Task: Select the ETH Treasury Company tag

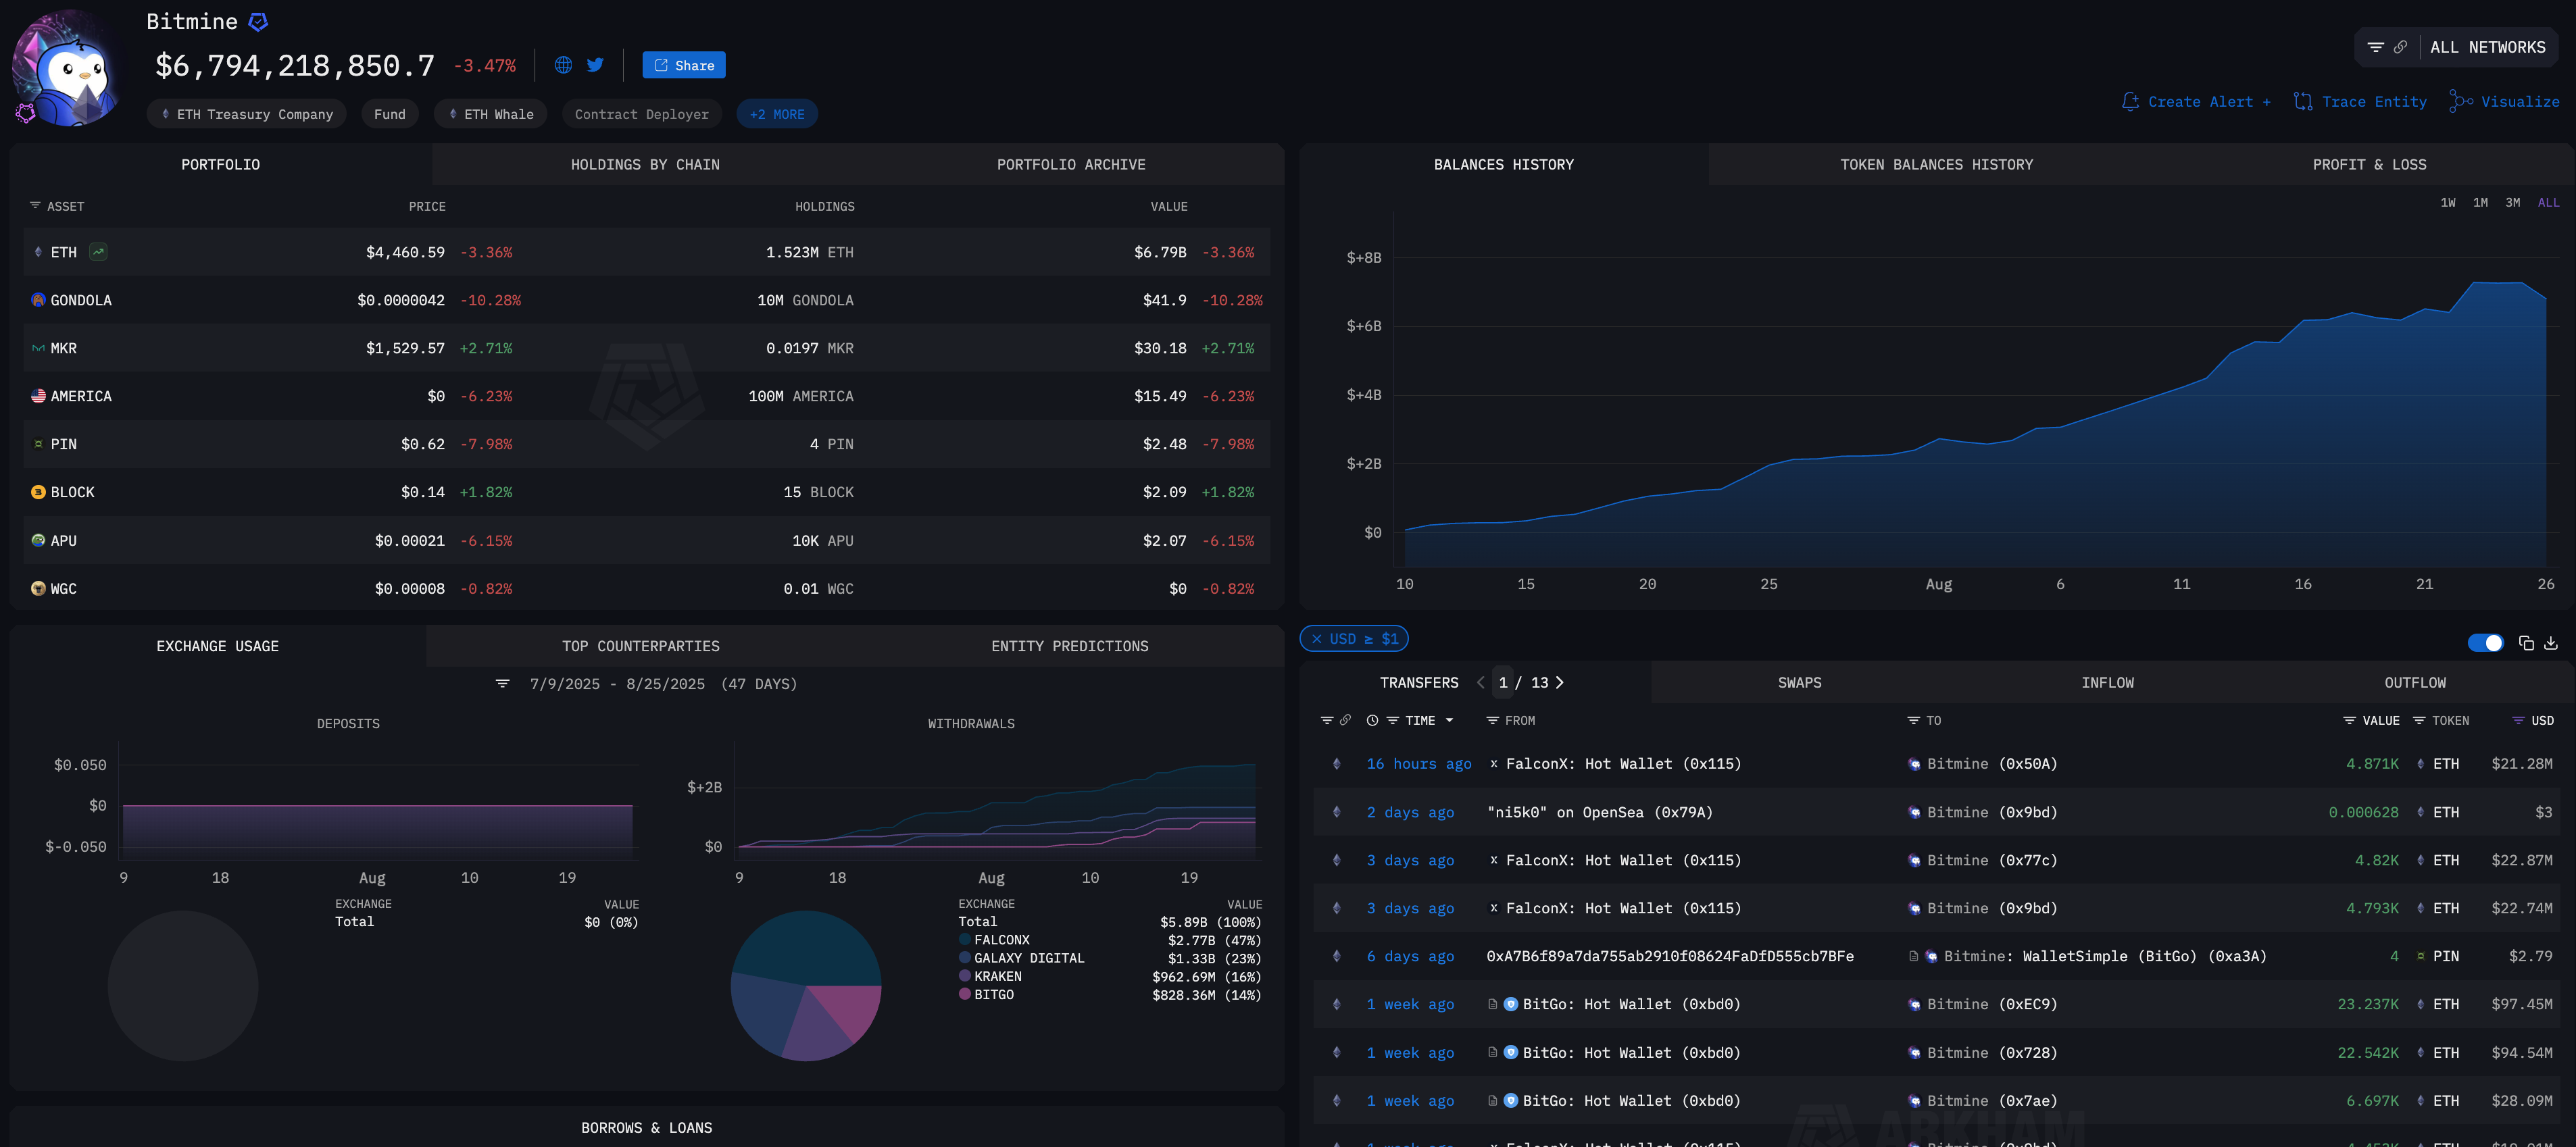Action: (x=247, y=114)
